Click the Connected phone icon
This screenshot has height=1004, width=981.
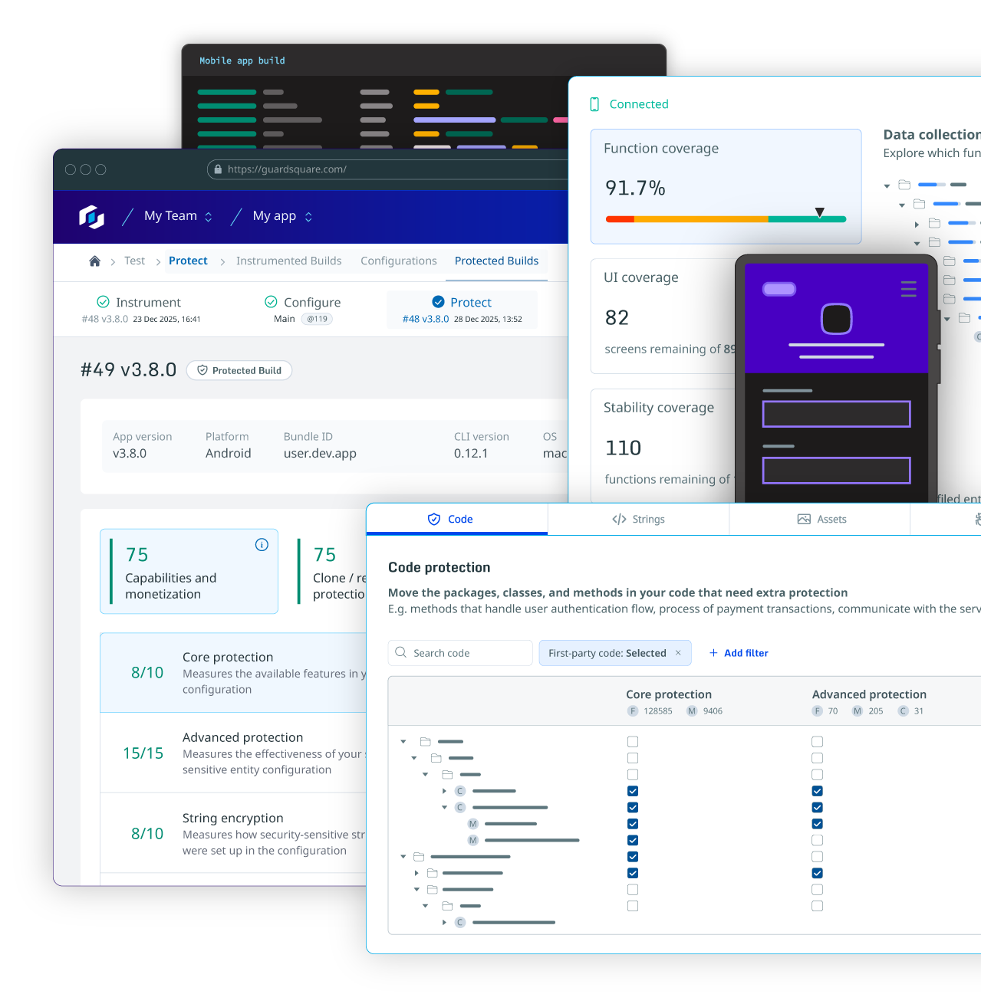pyautogui.click(x=594, y=103)
